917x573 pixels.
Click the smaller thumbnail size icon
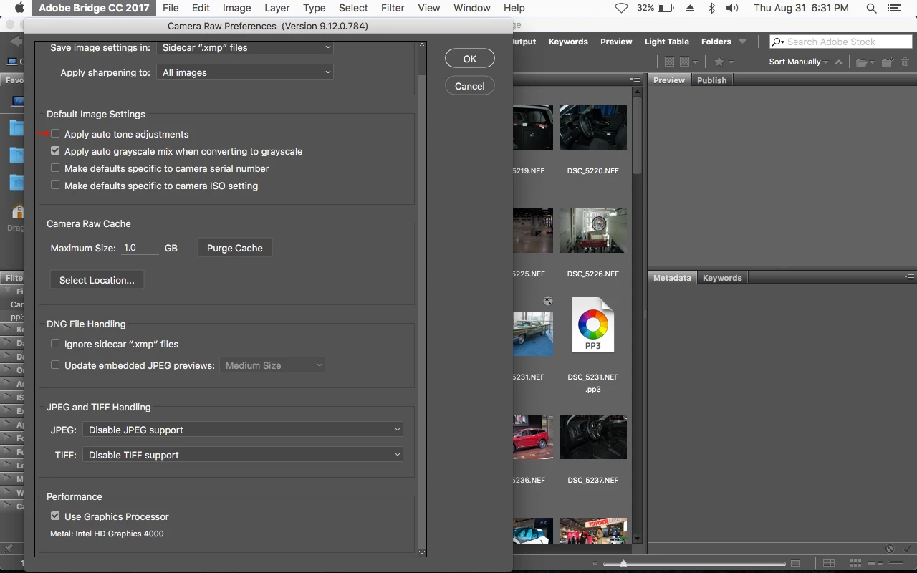[596, 564]
